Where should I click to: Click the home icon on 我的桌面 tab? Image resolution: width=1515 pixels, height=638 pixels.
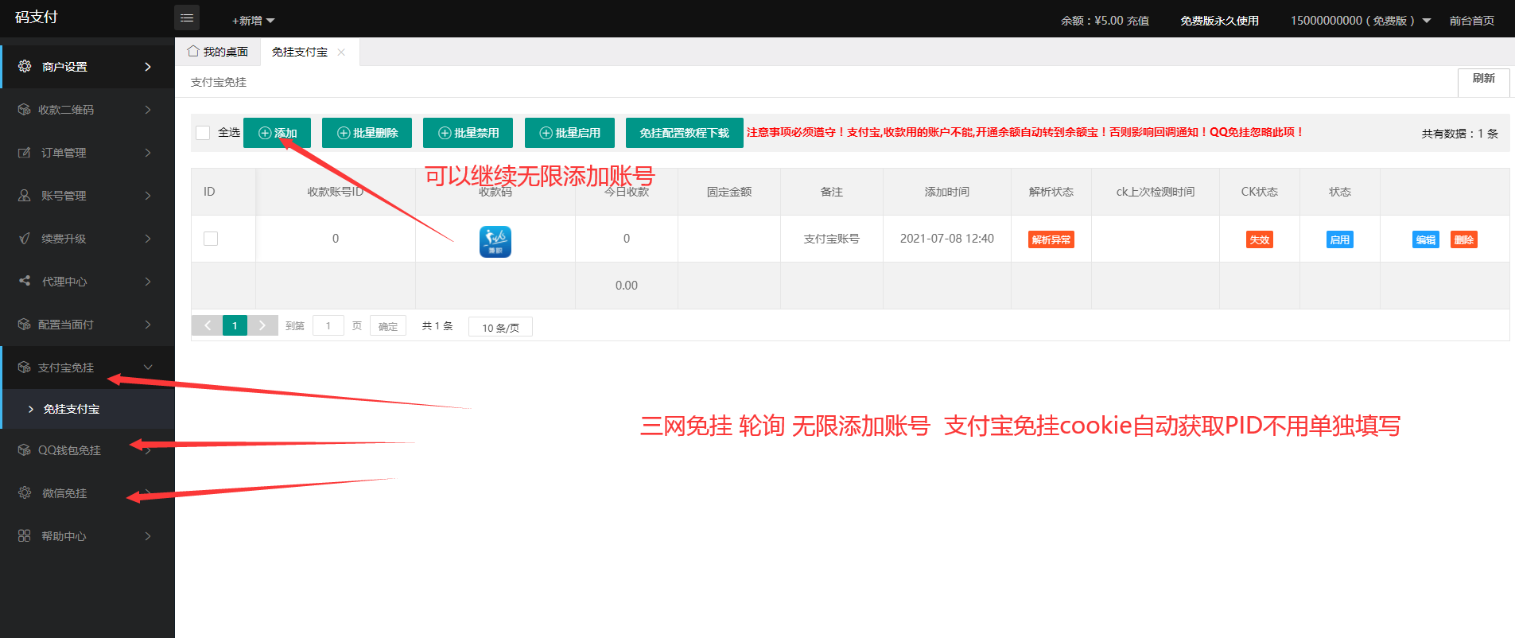(193, 51)
